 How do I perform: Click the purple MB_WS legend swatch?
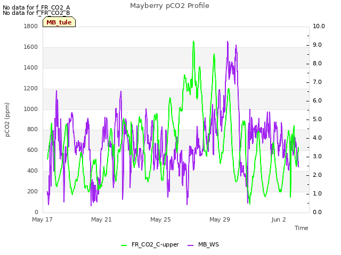(x=191, y=245)
